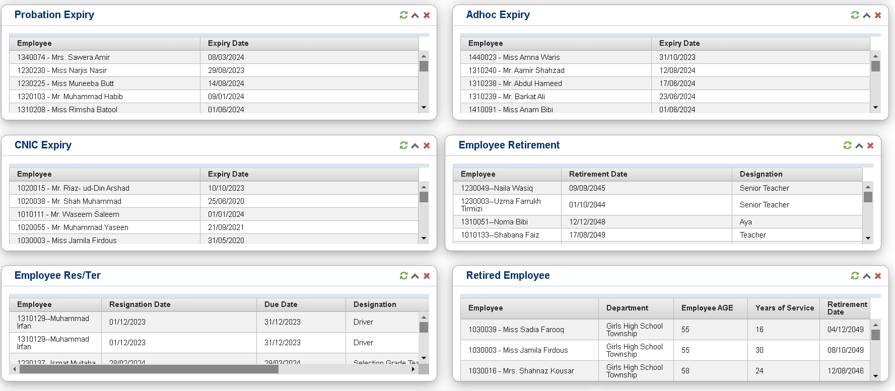Refresh the Employee Res/Ter panel
The height and width of the screenshot is (391, 895).
pos(403,276)
